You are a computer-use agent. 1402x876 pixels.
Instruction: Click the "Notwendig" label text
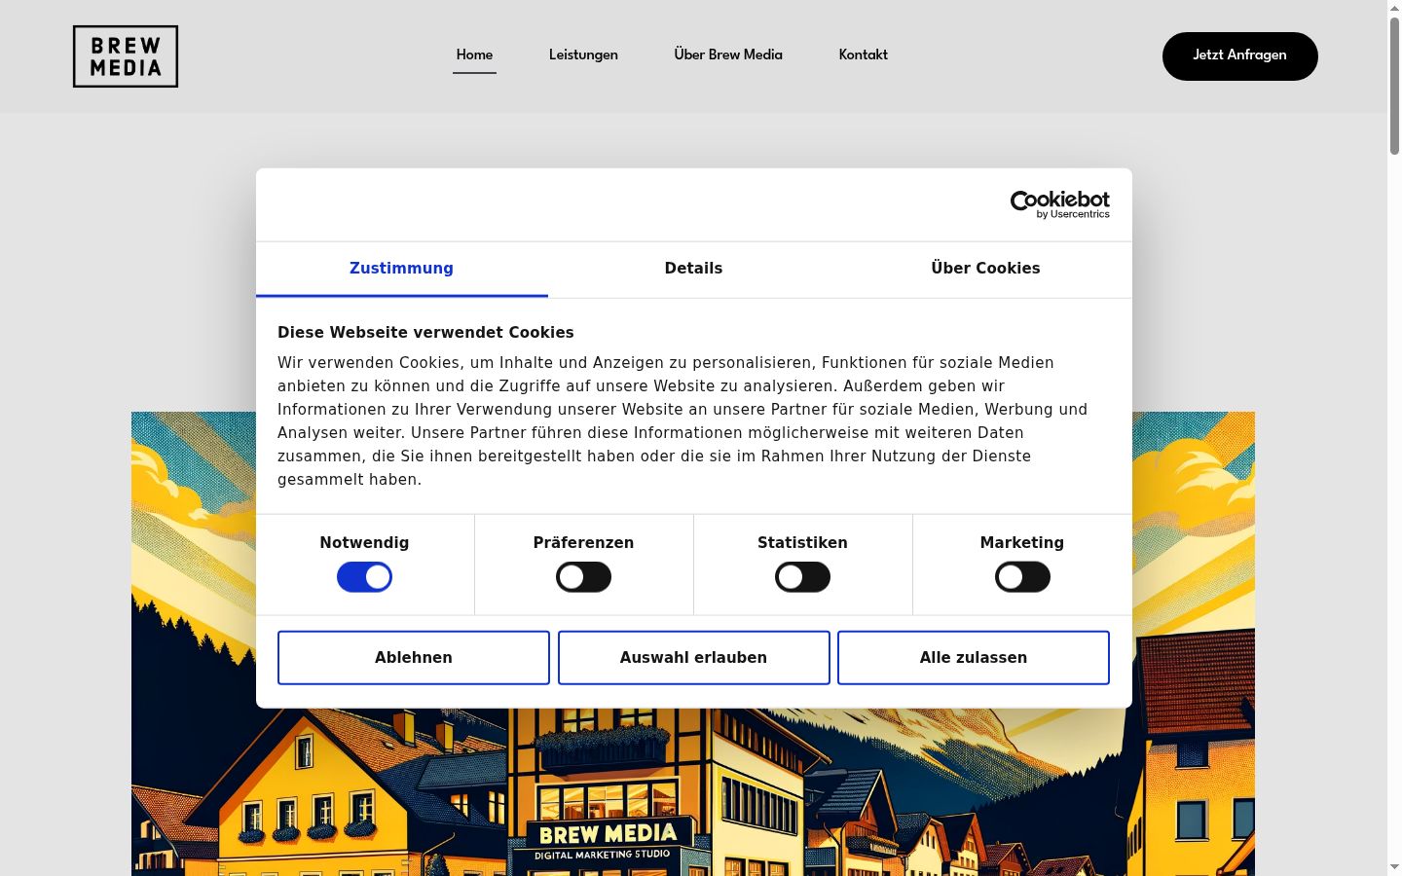pyautogui.click(x=364, y=543)
